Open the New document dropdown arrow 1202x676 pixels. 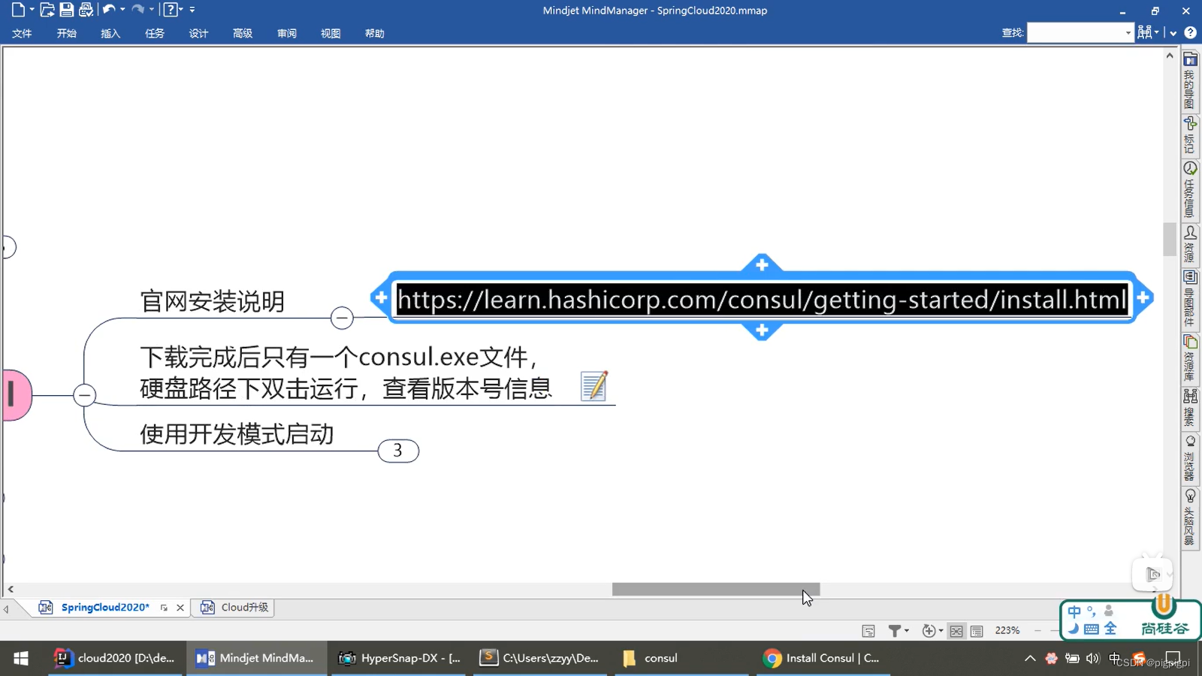click(x=32, y=10)
